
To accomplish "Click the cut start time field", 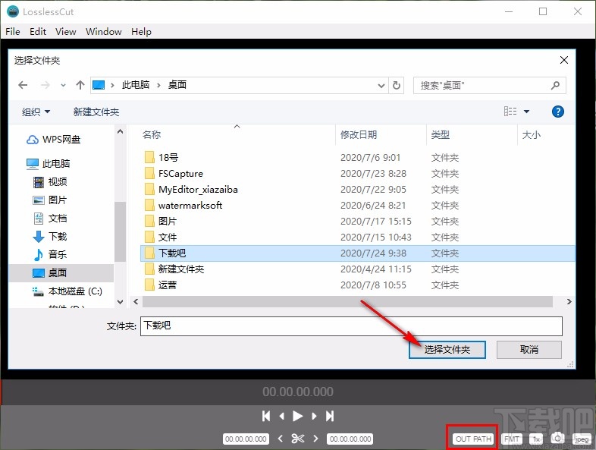I will 246,439.
